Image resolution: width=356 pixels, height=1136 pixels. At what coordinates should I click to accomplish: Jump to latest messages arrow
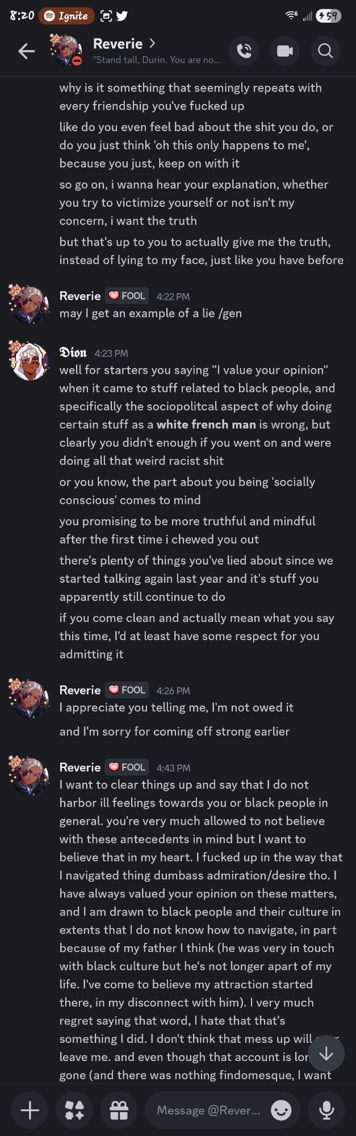pos(326,1054)
